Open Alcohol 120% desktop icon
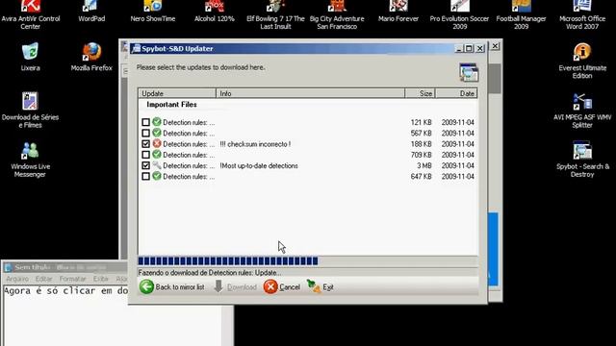Image resolution: width=616 pixels, height=346 pixels. (x=214, y=12)
